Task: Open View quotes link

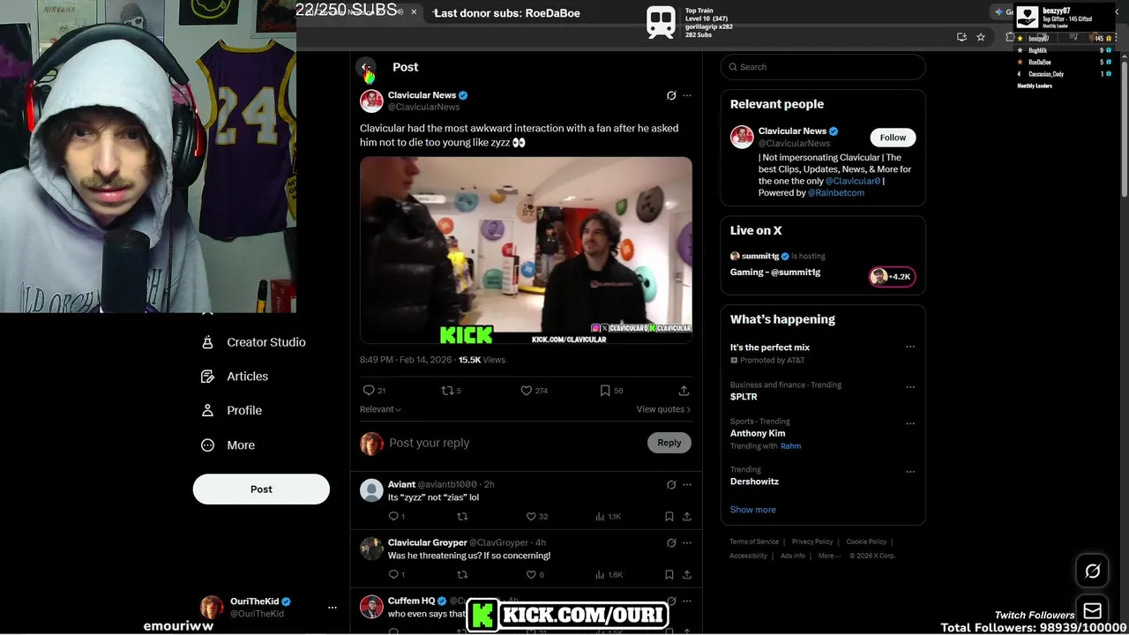Action: (x=663, y=409)
